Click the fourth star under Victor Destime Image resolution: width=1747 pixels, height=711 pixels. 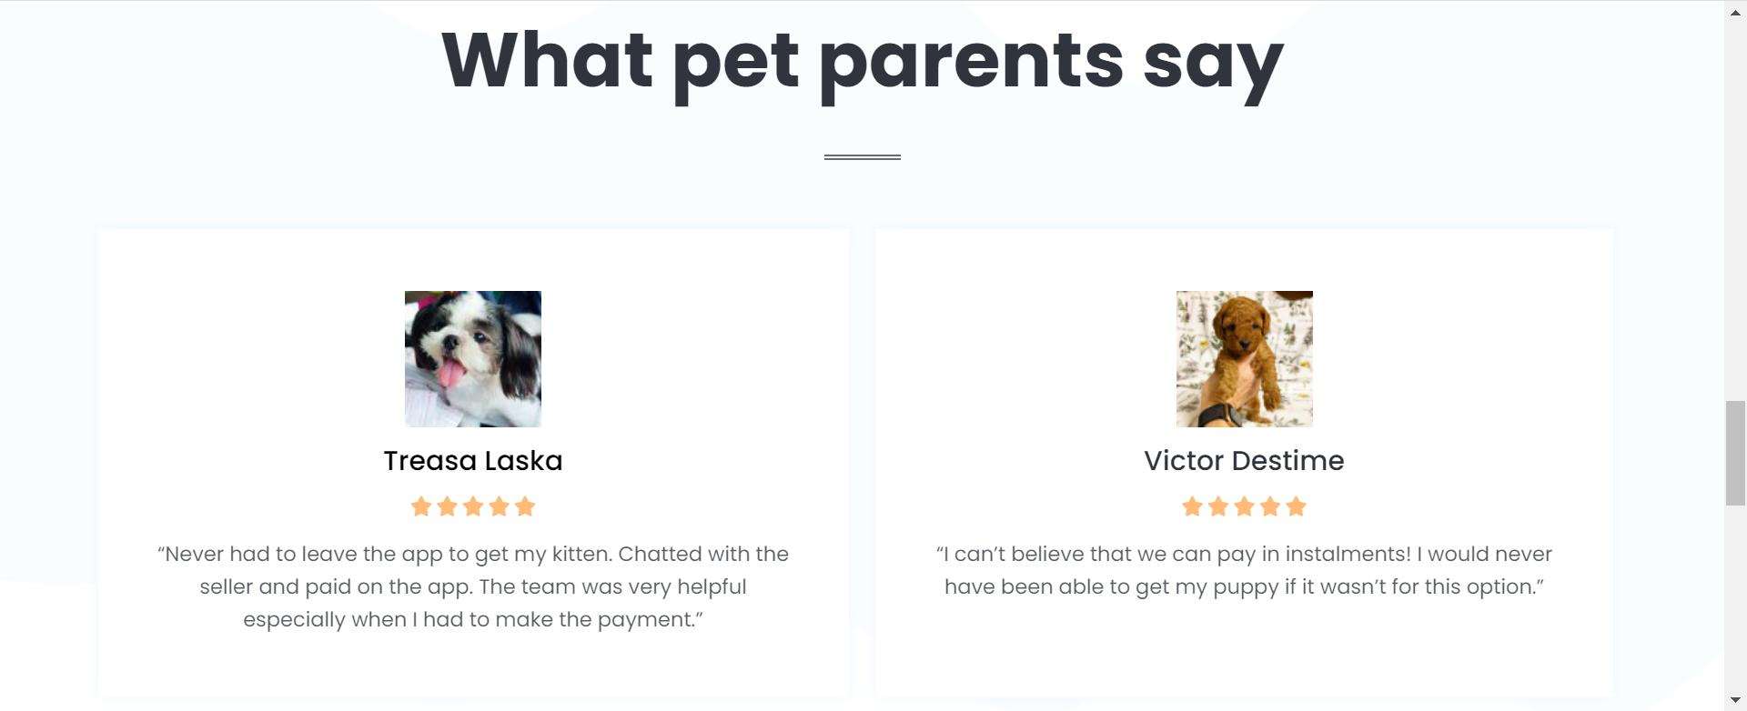click(1270, 506)
